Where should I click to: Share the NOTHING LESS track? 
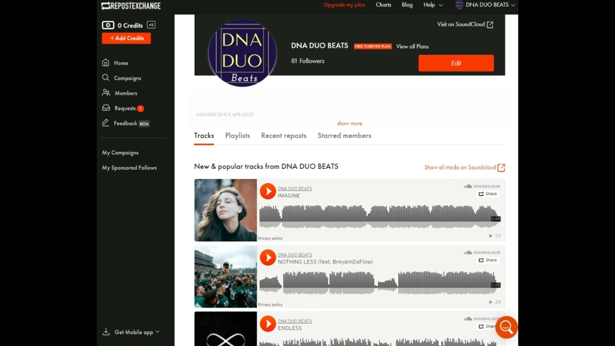pyautogui.click(x=488, y=260)
